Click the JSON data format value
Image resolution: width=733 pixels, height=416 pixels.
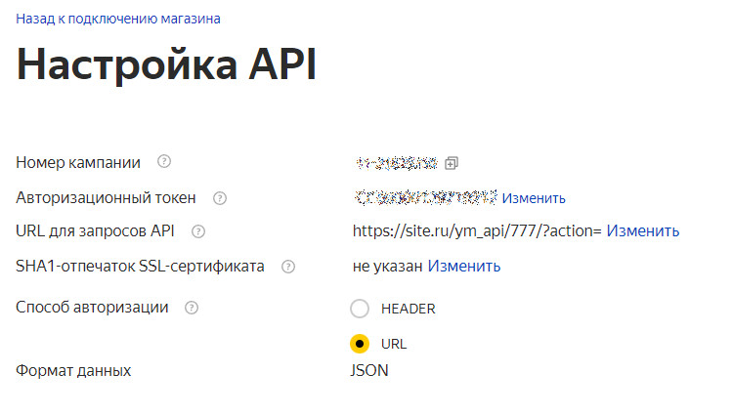[x=369, y=371]
